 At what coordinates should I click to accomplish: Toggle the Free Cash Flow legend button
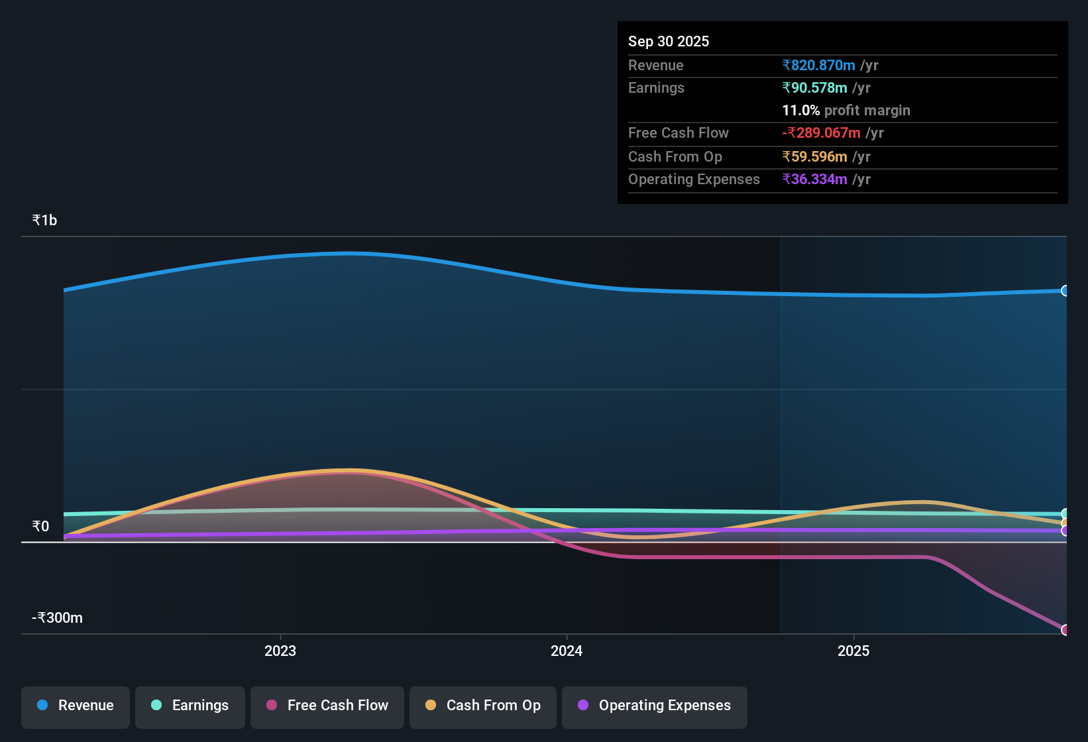click(x=327, y=707)
